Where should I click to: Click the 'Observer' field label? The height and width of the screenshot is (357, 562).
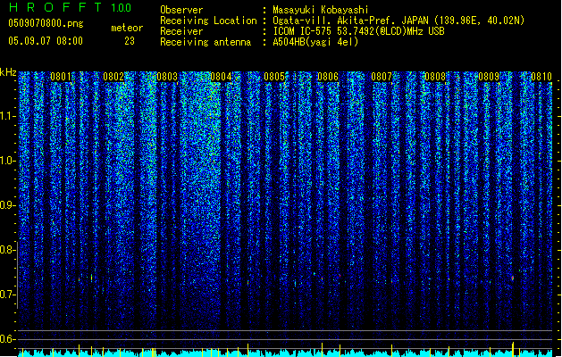coord(181,10)
